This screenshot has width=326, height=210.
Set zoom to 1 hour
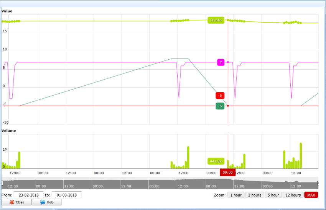point(235,195)
